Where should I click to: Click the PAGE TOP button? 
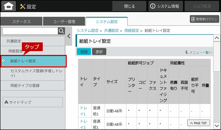[x=198, y=123]
